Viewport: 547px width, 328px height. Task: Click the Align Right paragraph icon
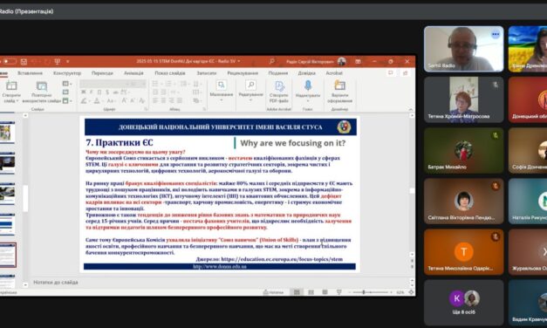click(171, 100)
